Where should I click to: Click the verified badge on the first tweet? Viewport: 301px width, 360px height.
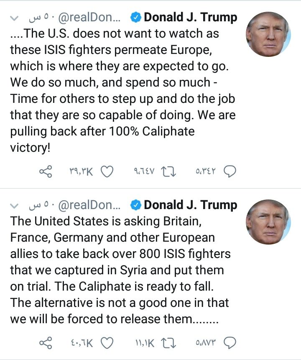135,18
